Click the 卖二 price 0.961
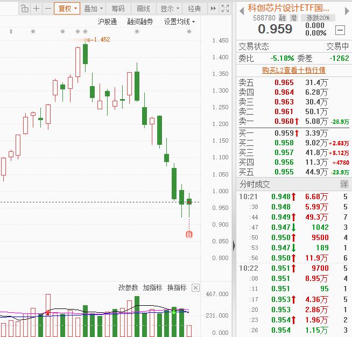 (284, 111)
